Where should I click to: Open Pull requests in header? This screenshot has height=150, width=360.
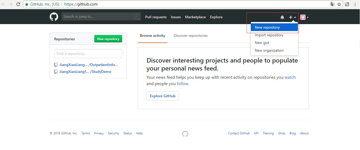click(x=156, y=17)
